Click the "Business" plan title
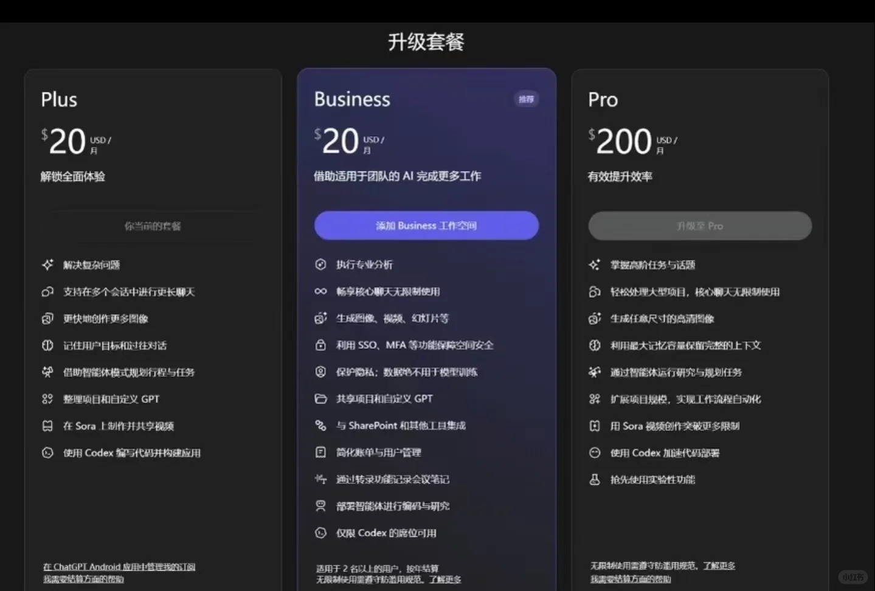Image resolution: width=875 pixels, height=591 pixels. 352,99
